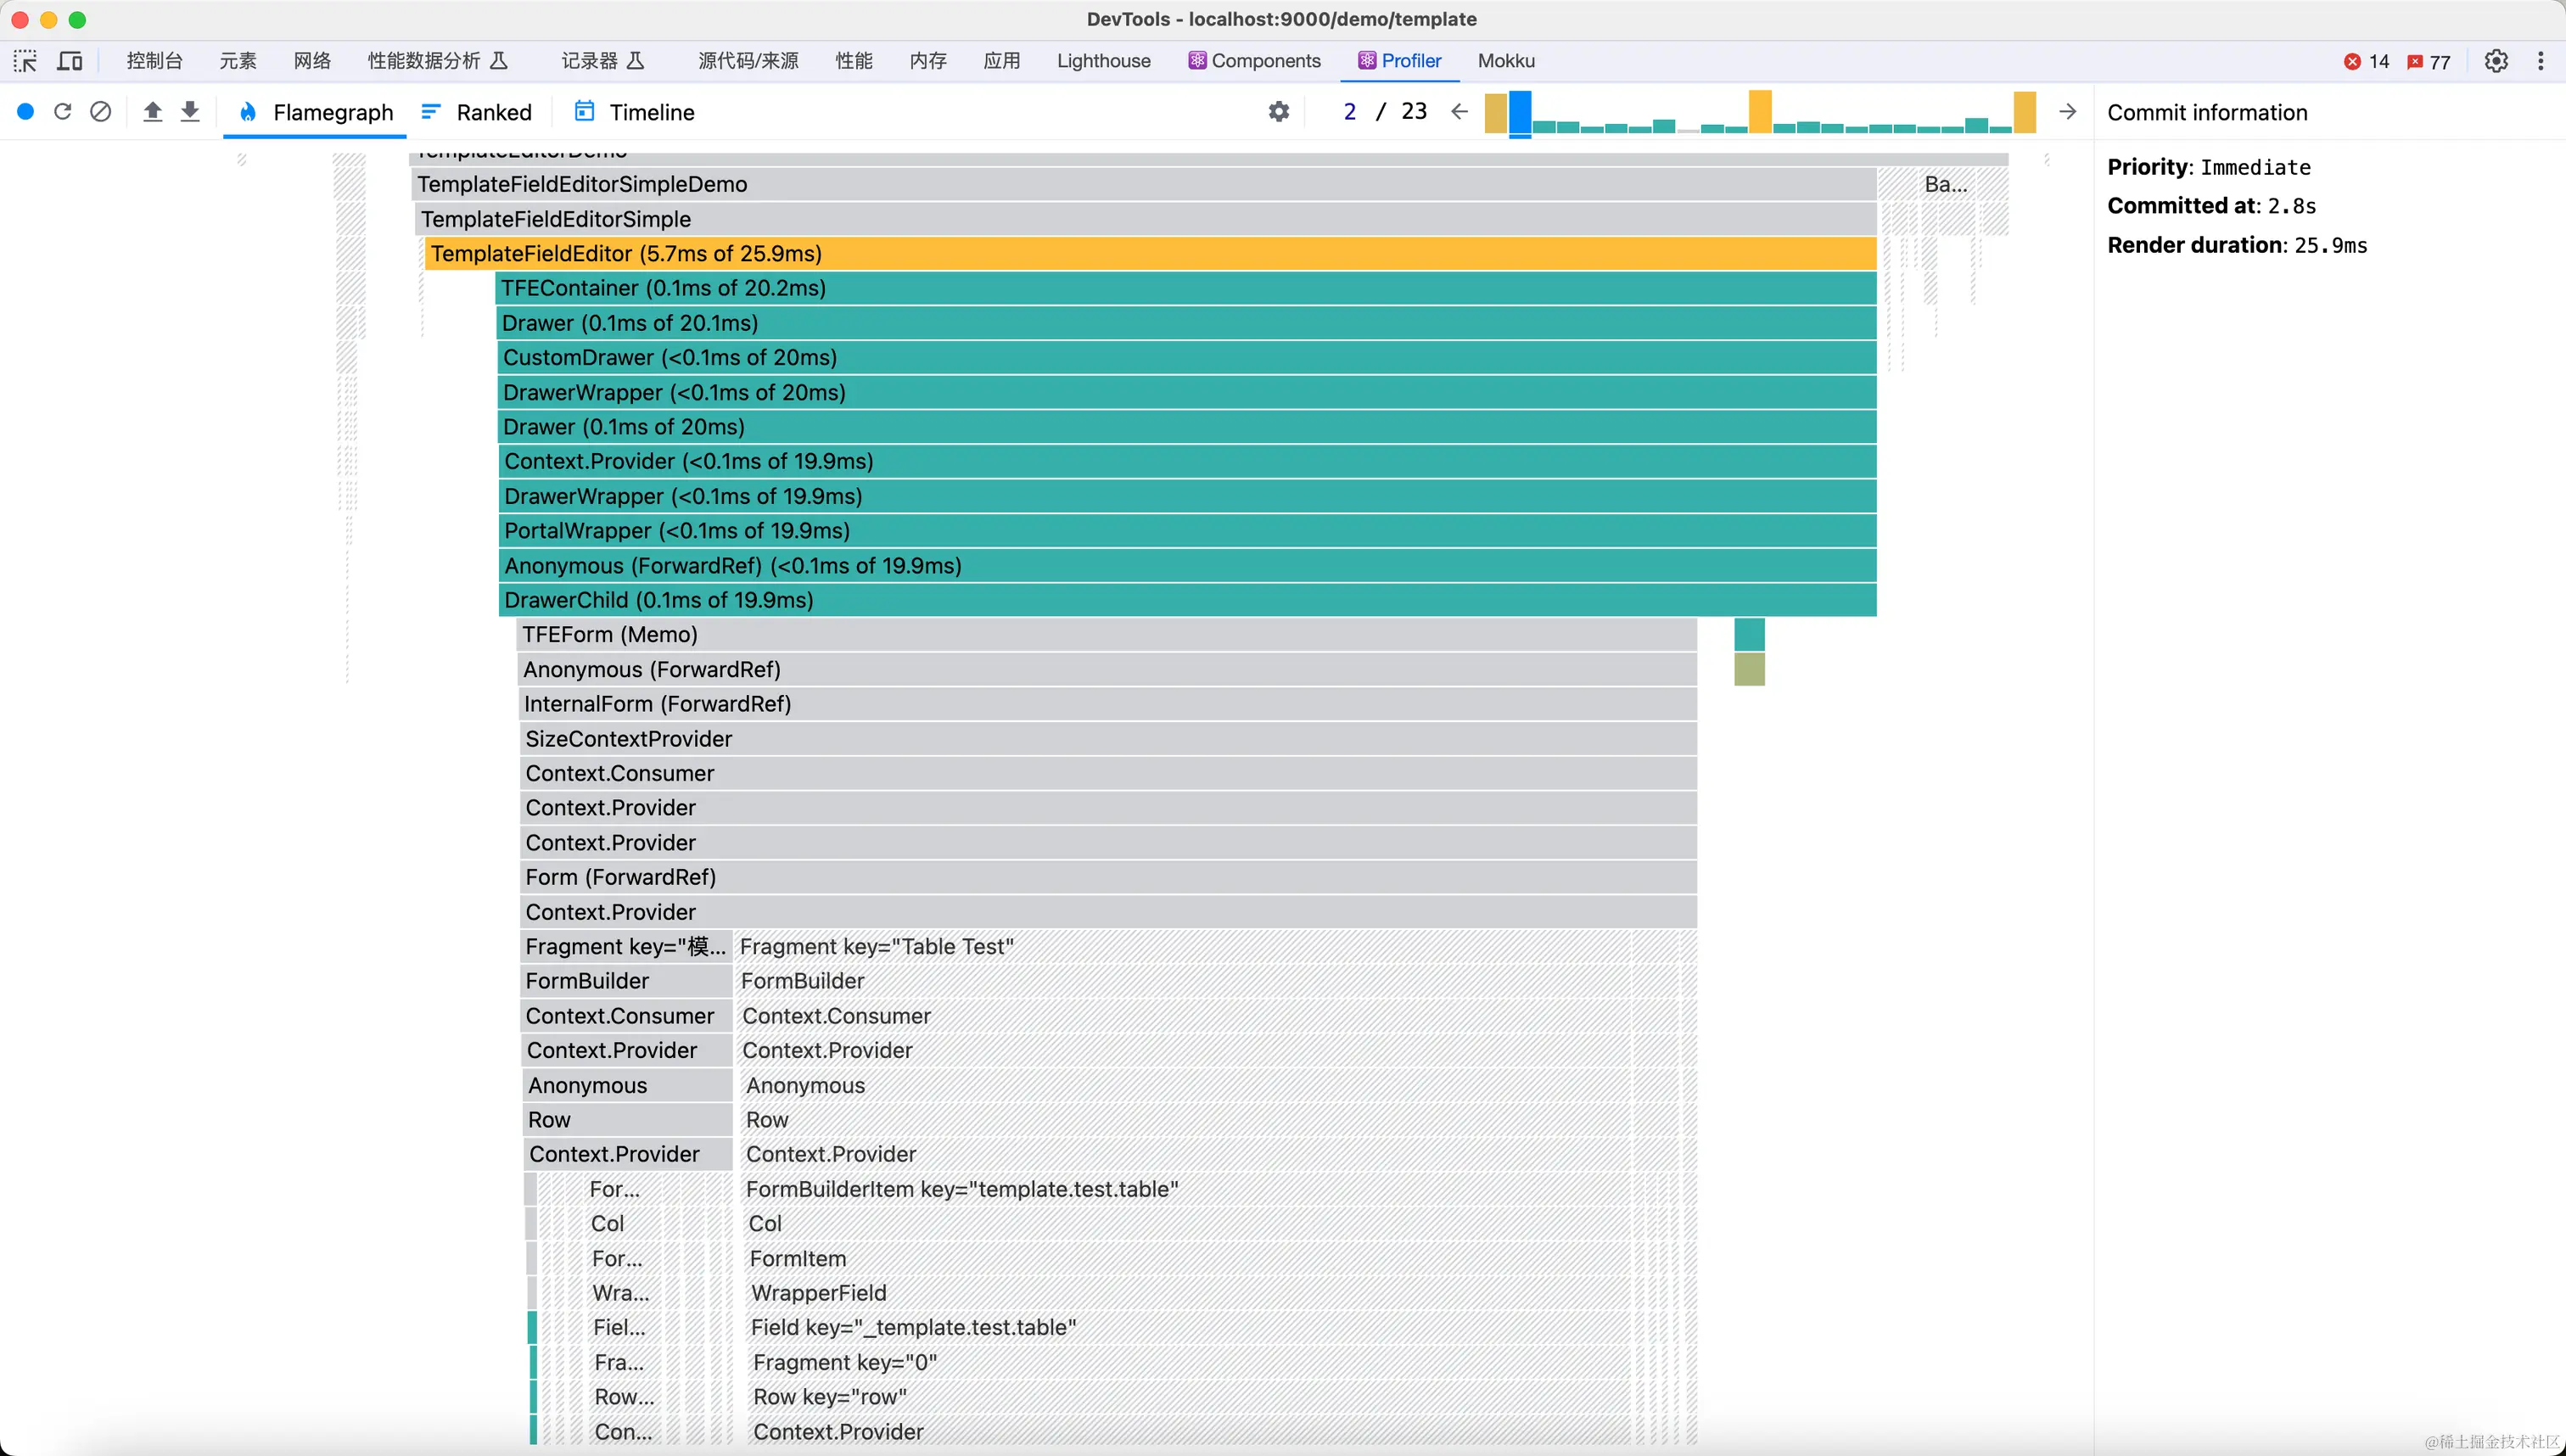
Task: Select the DrawerWrapper (<0.1ms of 20ms) bar
Action: tap(1187, 393)
